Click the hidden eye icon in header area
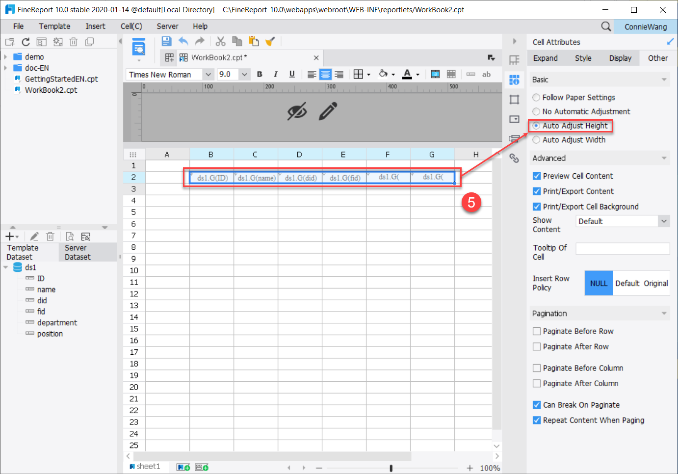The height and width of the screenshot is (474, 678). pos(297,111)
